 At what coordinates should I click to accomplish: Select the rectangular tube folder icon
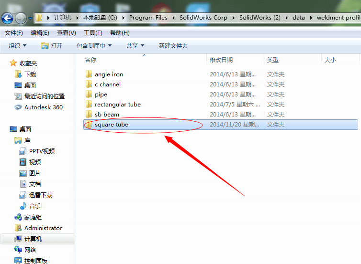89,105
